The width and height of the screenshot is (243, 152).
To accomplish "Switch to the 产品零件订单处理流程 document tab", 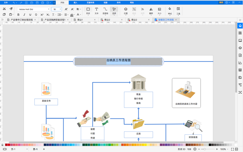I will (x=22, y=20).
